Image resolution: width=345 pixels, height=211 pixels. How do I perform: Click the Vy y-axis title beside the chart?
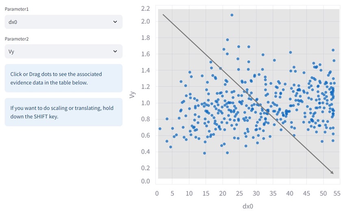point(132,95)
